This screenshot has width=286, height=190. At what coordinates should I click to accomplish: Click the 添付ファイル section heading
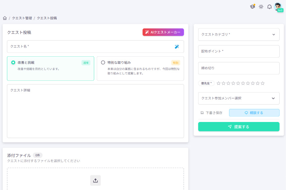[19, 155]
